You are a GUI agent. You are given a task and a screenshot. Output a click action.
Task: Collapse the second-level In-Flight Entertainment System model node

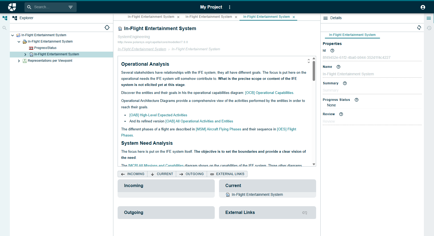tap(19, 42)
